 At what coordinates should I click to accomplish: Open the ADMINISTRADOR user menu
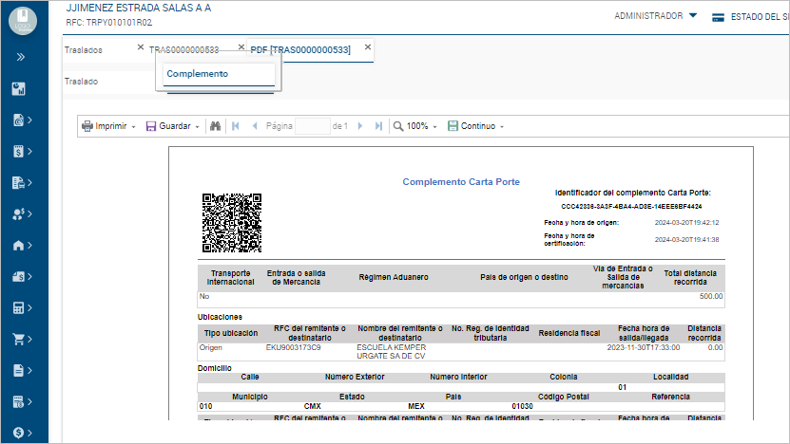point(656,16)
